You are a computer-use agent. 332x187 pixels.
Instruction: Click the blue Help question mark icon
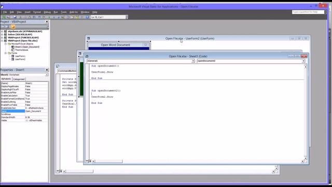pyautogui.click(x=87, y=17)
